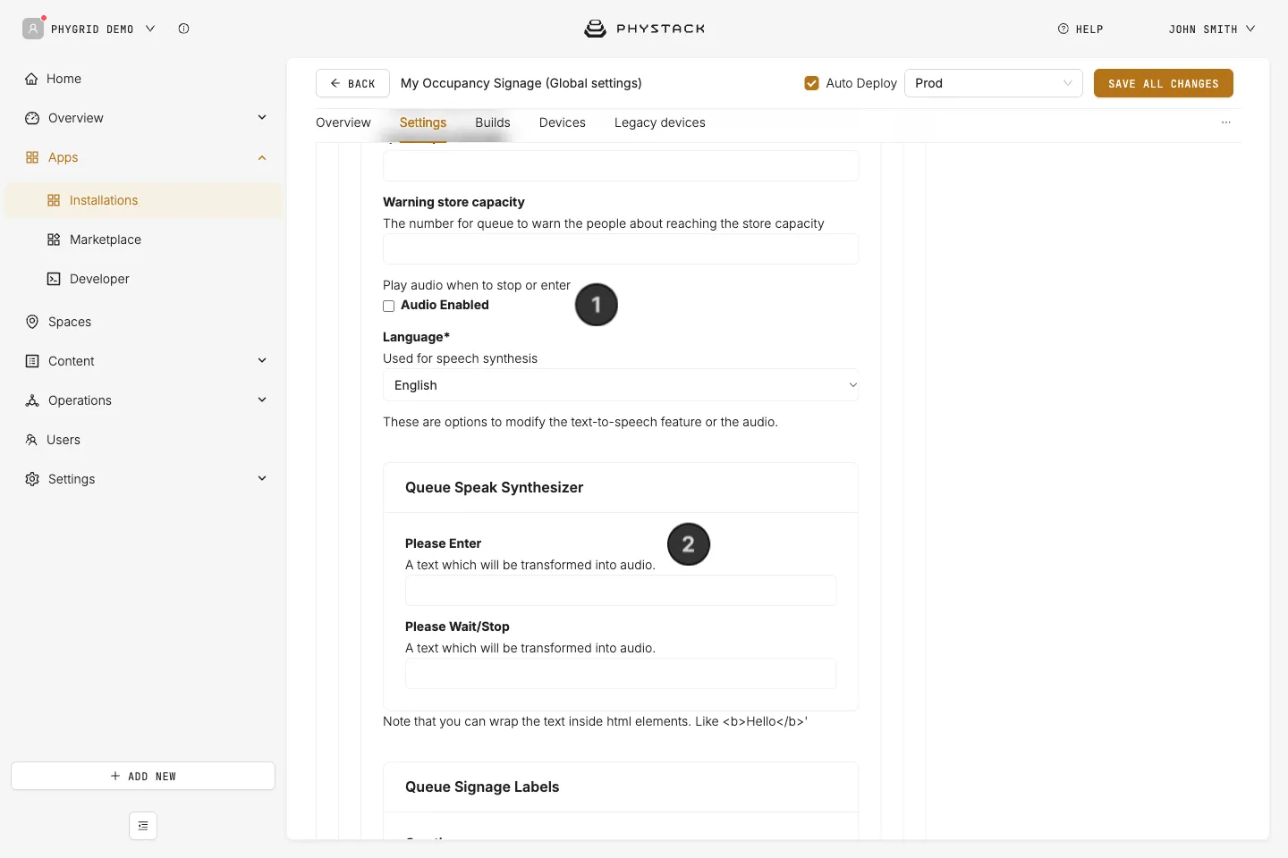Switch to the Overview tab
Image resolution: width=1288 pixels, height=858 pixels.
click(x=343, y=122)
